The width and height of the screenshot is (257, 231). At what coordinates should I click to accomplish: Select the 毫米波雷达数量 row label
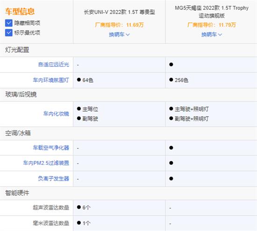(x=51, y=223)
